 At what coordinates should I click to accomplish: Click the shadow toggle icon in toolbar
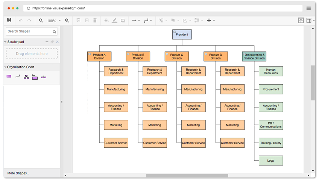click(123, 20)
